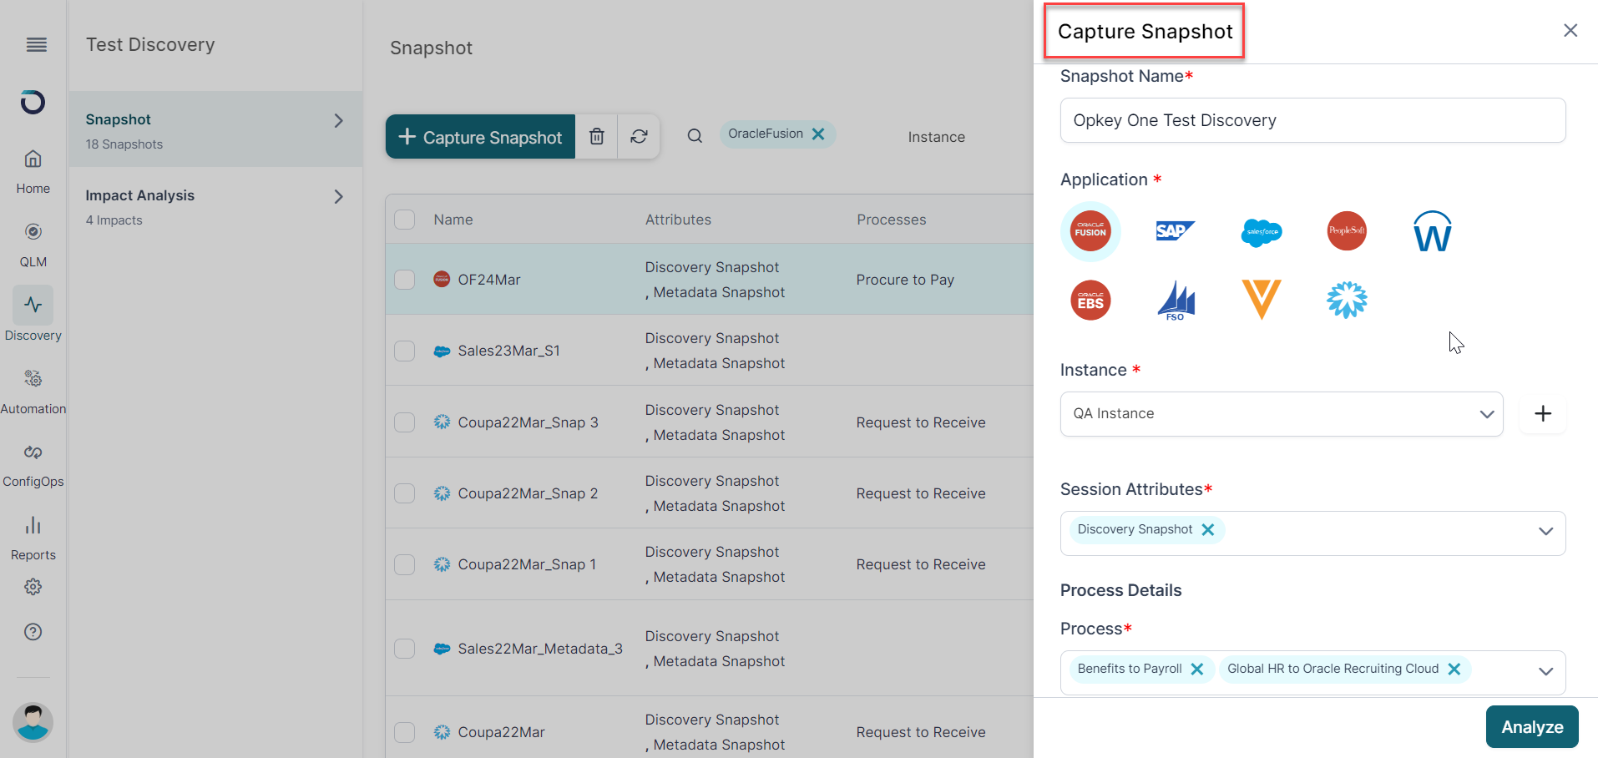Image resolution: width=1598 pixels, height=758 pixels.
Task: Select Veeva application icon
Action: [x=1262, y=300]
